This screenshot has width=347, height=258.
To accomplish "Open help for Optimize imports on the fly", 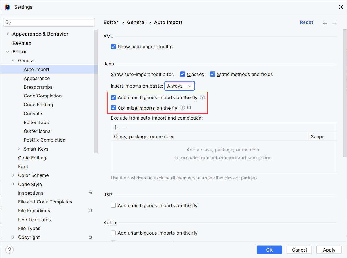I will [x=182, y=107].
